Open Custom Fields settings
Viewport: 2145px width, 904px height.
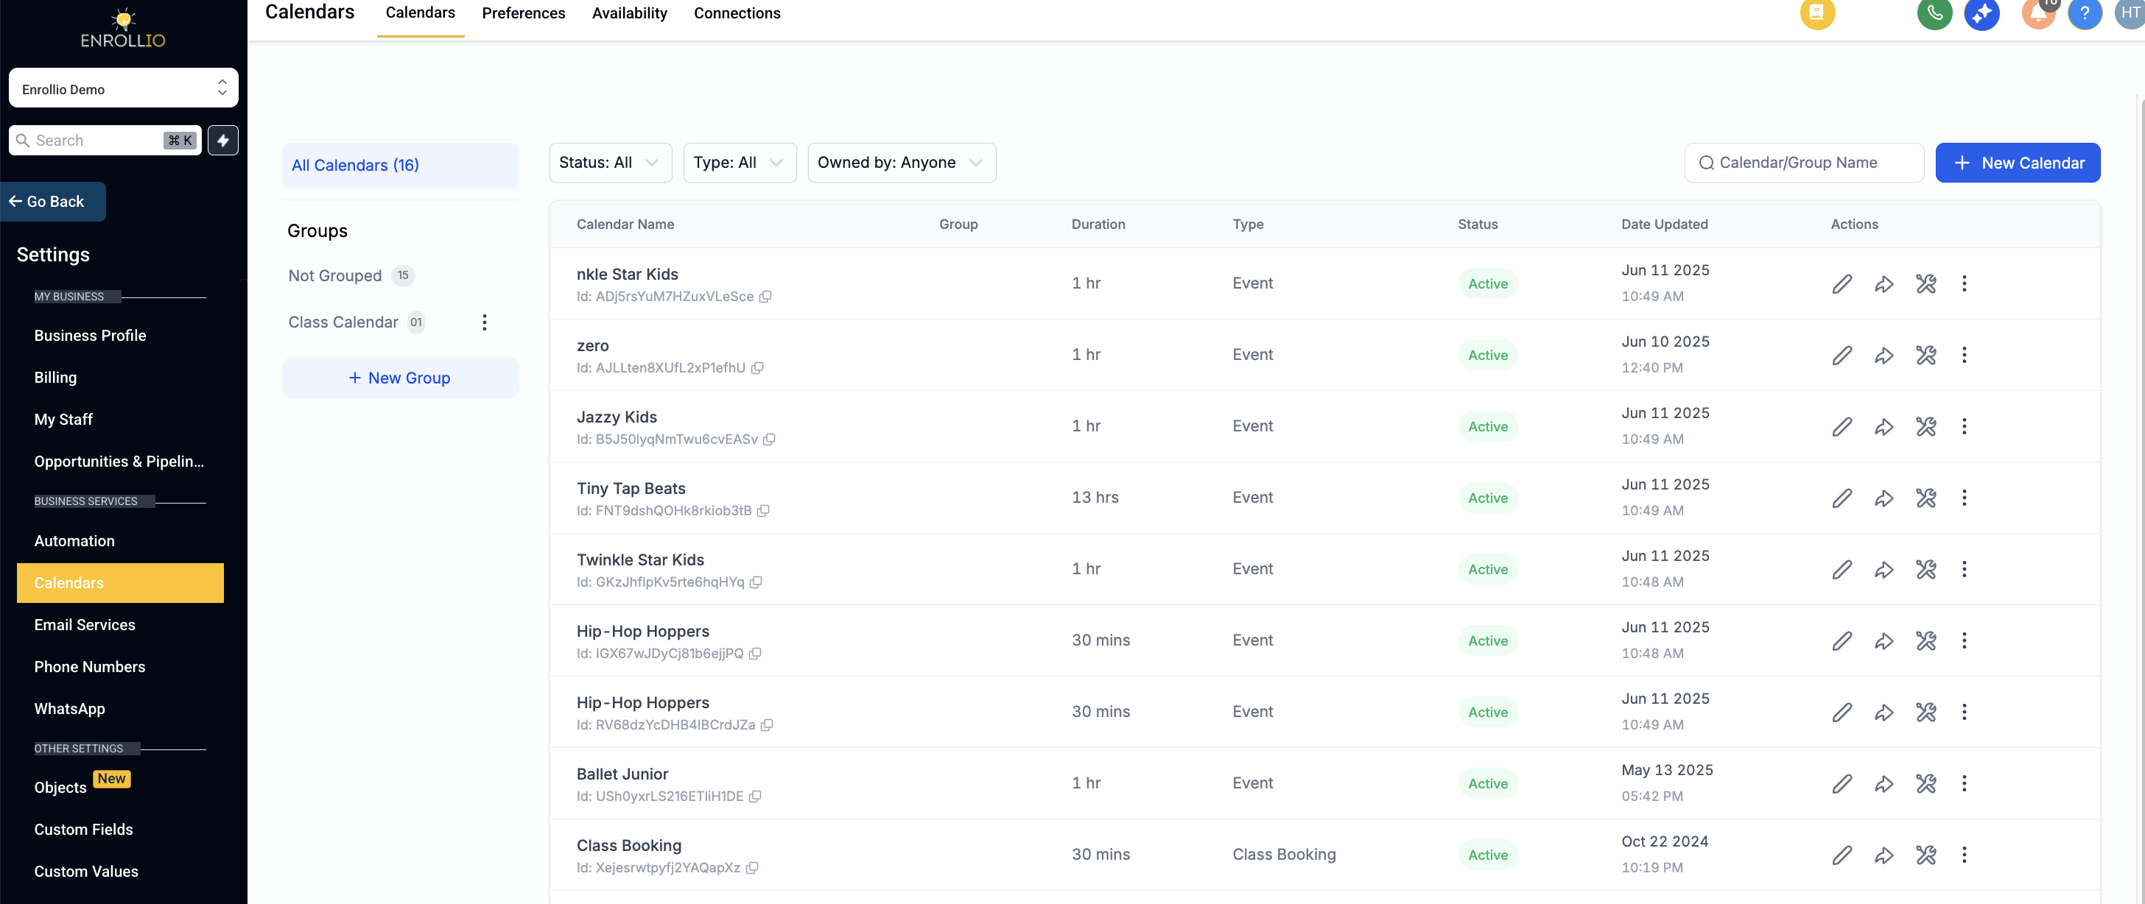83,830
